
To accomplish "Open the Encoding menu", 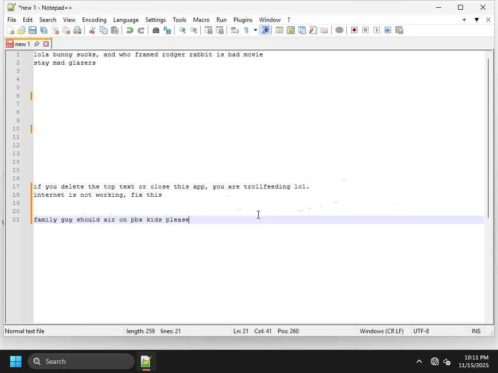I will (x=94, y=19).
